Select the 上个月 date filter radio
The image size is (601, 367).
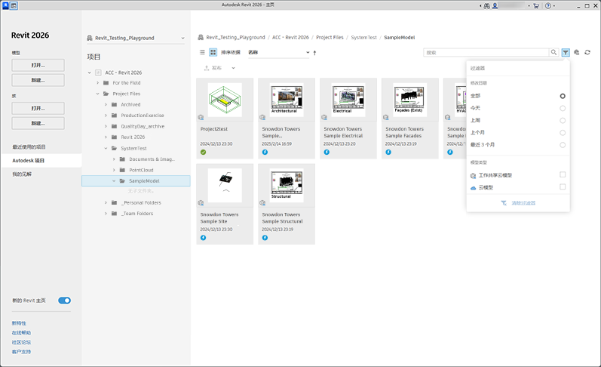point(563,133)
